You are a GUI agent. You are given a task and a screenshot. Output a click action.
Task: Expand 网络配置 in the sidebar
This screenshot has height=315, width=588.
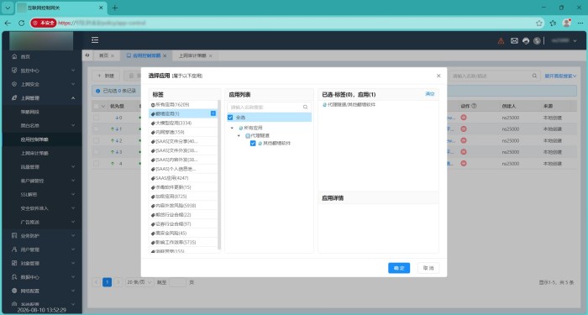click(x=41, y=291)
